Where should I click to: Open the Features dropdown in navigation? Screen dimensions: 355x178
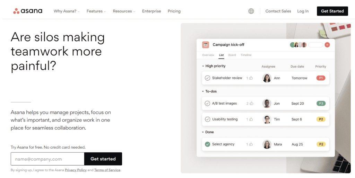click(96, 11)
